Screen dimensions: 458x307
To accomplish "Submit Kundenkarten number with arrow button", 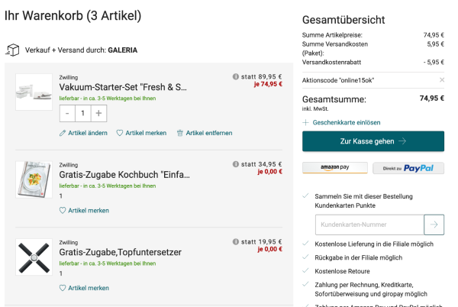I will [434, 225].
